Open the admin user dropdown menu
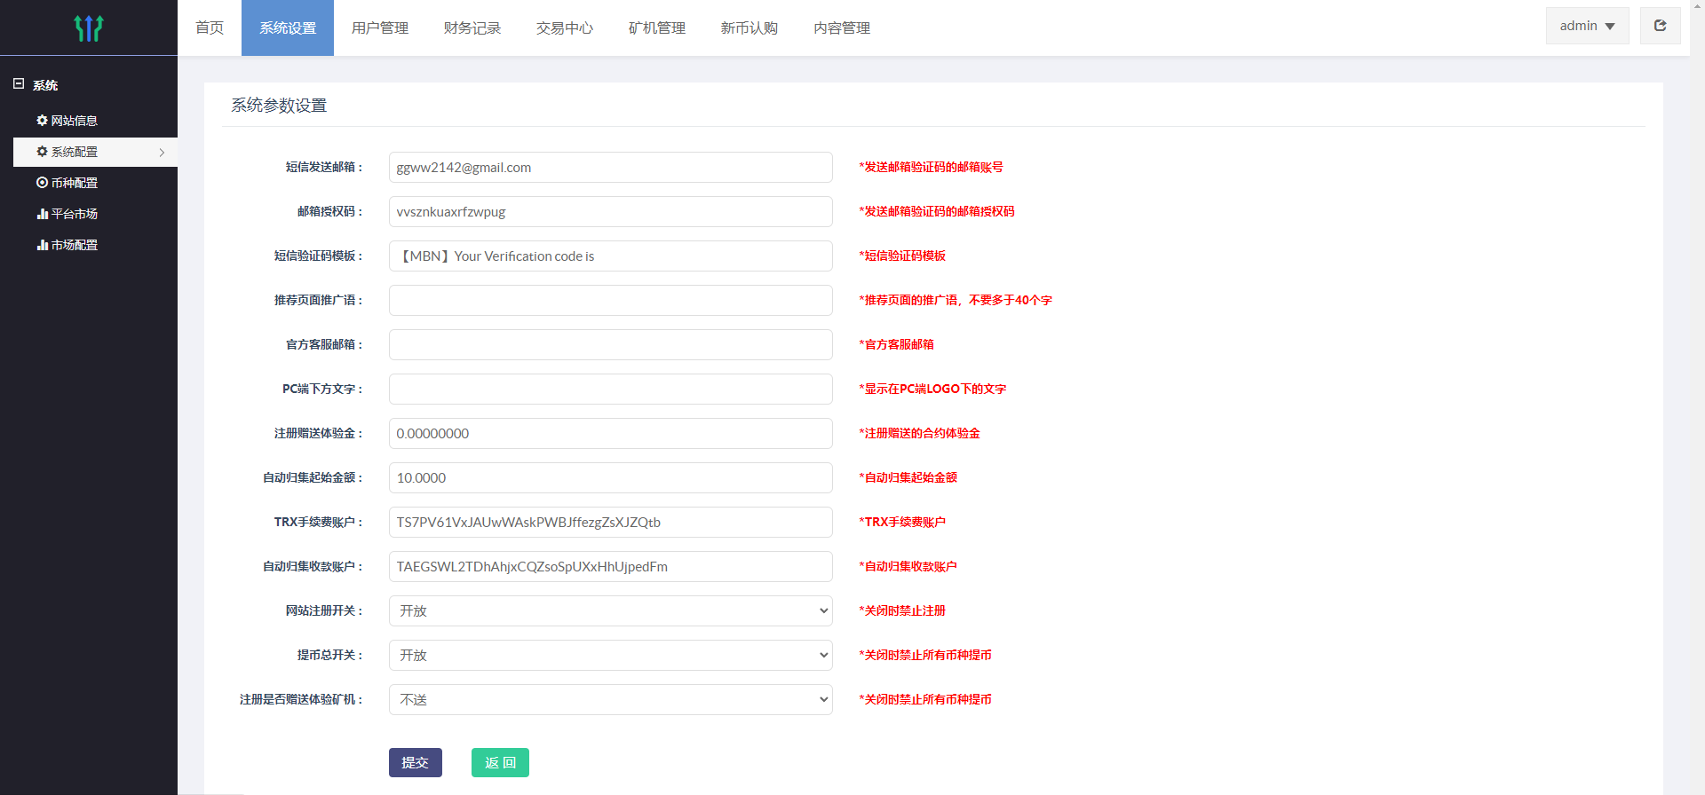 click(x=1587, y=26)
